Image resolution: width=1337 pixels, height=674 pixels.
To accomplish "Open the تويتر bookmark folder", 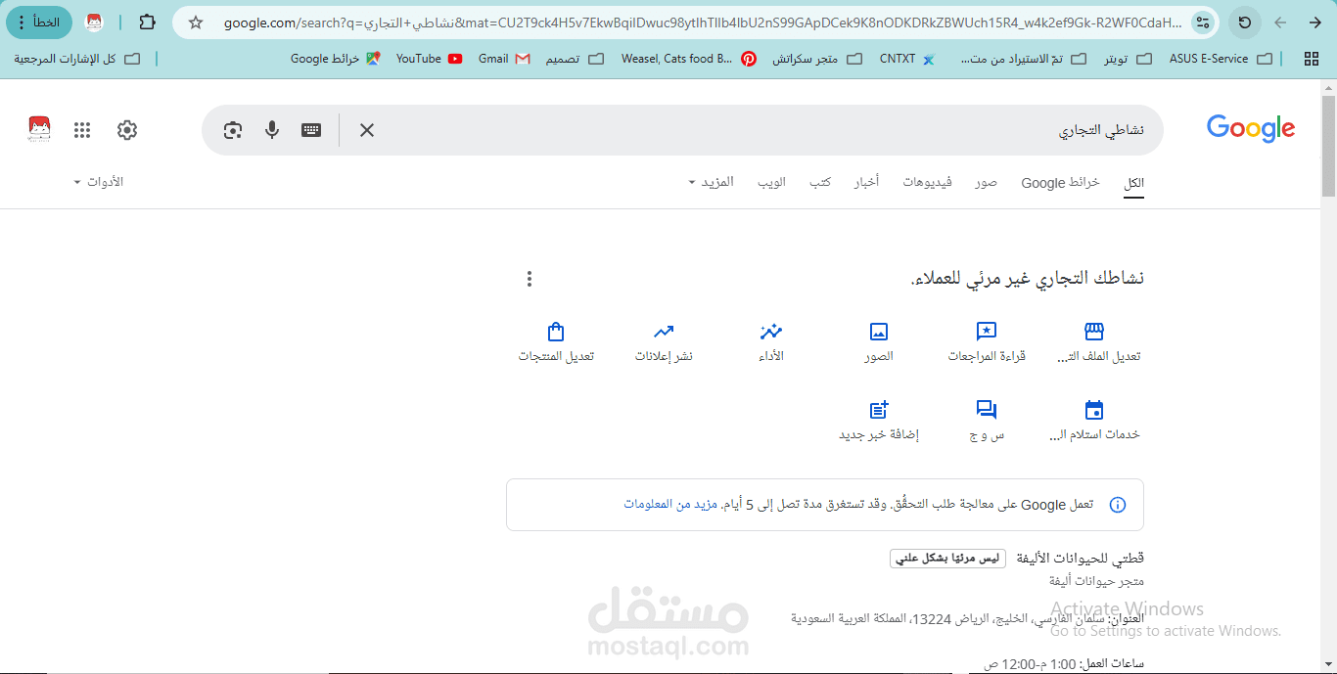I will [x=1128, y=59].
